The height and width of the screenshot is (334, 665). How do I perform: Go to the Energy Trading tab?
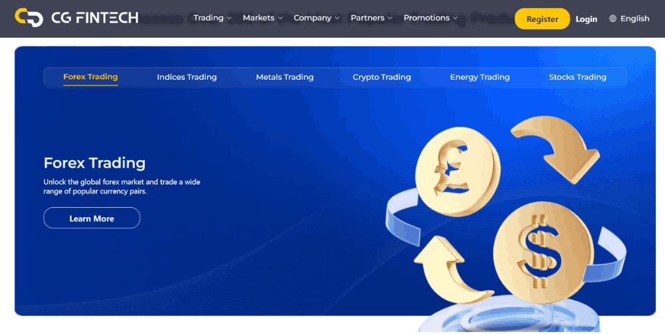[479, 77]
